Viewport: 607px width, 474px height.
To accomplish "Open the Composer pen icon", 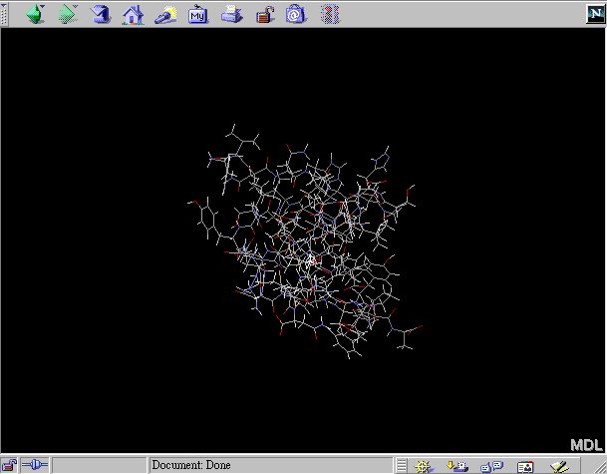I will [559, 466].
